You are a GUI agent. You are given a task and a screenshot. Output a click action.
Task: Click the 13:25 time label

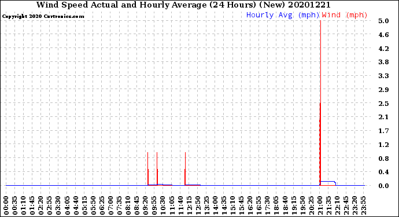[x=207, y=205]
